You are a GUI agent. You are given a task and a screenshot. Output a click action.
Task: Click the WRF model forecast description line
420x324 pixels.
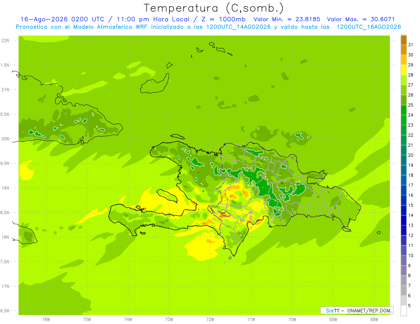click(x=208, y=27)
